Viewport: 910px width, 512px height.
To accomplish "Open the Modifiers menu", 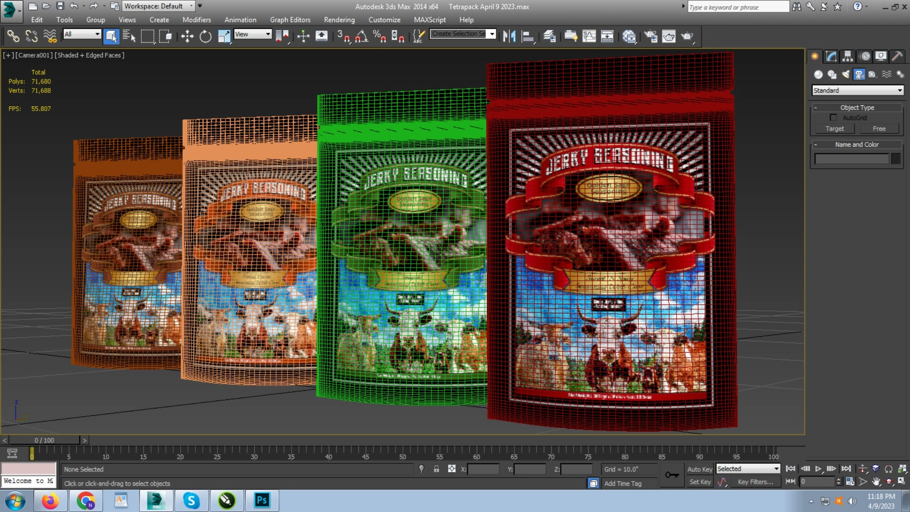I will click(x=197, y=20).
